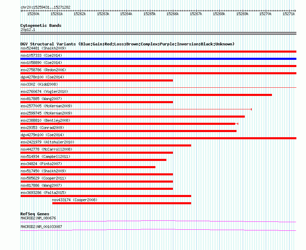Click the esv2577005 (McKernan2009) label
306x250 pixels.
(x=46, y=106)
